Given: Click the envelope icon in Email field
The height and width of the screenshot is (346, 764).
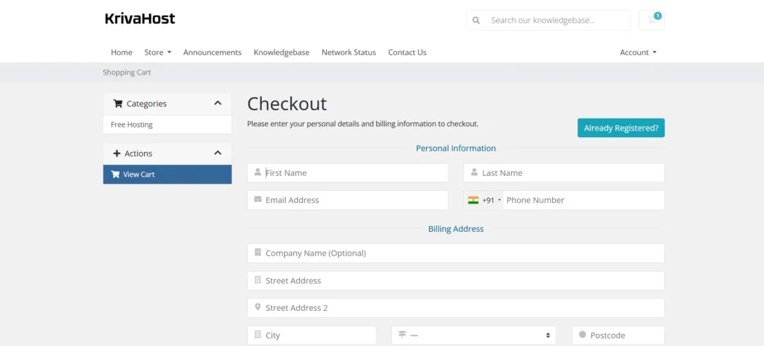Looking at the screenshot, I should pyautogui.click(x=257, y=199).
